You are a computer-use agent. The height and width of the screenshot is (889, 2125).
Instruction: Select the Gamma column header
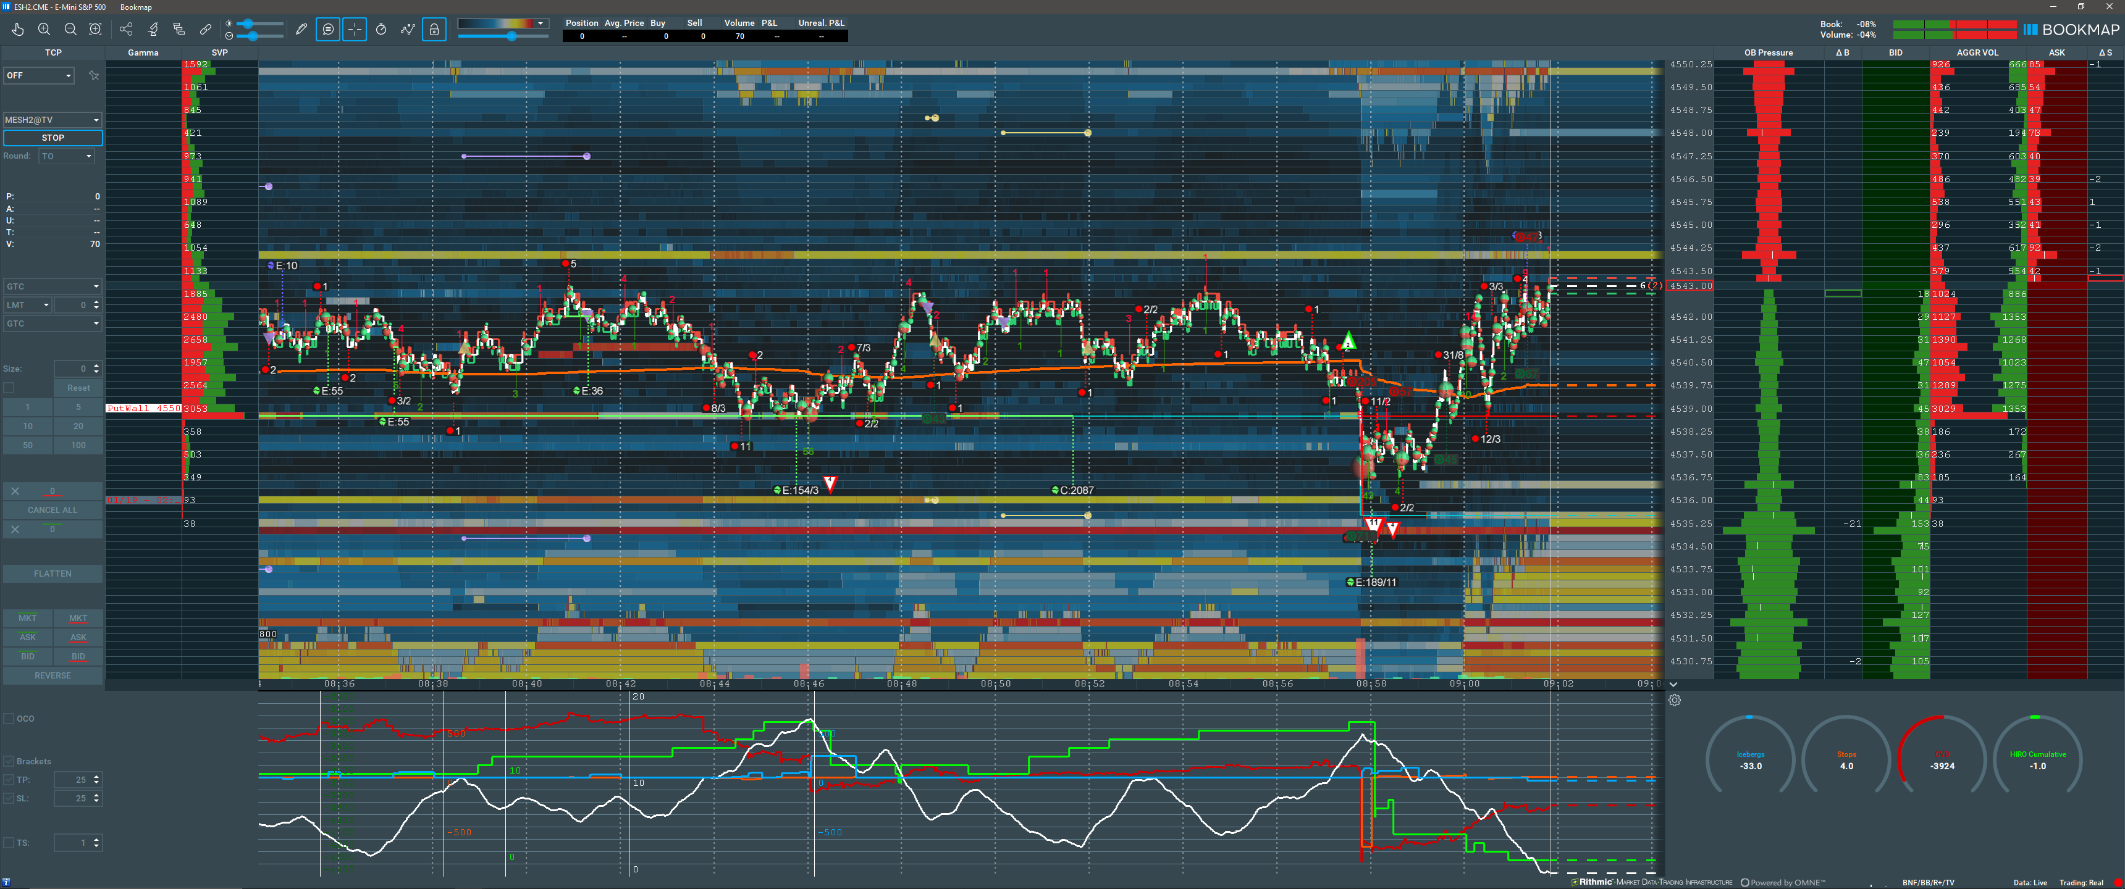click(143, 52)
